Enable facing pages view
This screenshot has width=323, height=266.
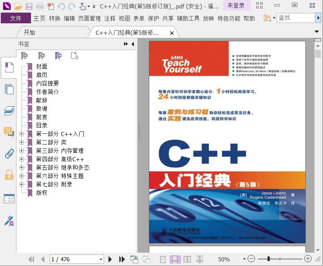click(x=187, y=260)
